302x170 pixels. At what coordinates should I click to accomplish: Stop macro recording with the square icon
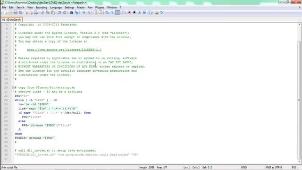coord(134,13)
